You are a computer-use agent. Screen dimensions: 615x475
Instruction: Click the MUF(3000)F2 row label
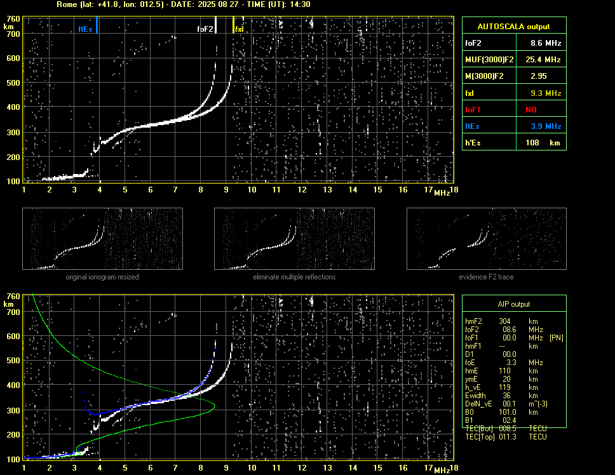pyautogui.click(x=489, y=60)
